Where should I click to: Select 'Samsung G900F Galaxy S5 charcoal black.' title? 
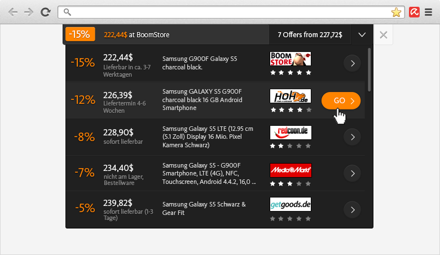coord(200,63)
